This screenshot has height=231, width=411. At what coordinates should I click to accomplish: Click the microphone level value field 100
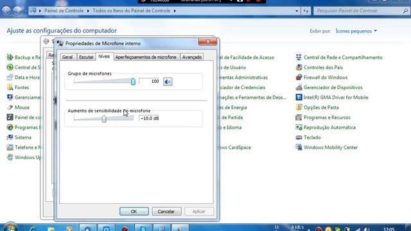point(150,81)
